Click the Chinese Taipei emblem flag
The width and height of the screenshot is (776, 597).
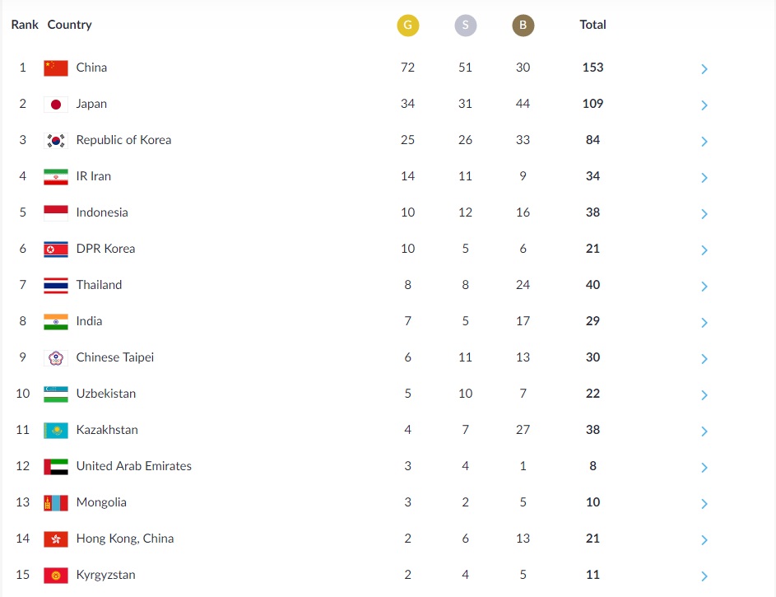[56, 358]
